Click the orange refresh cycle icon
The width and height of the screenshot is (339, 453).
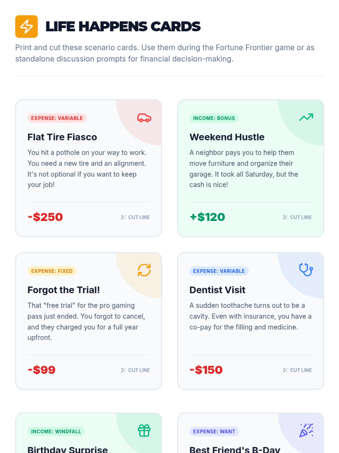(144, 270)
